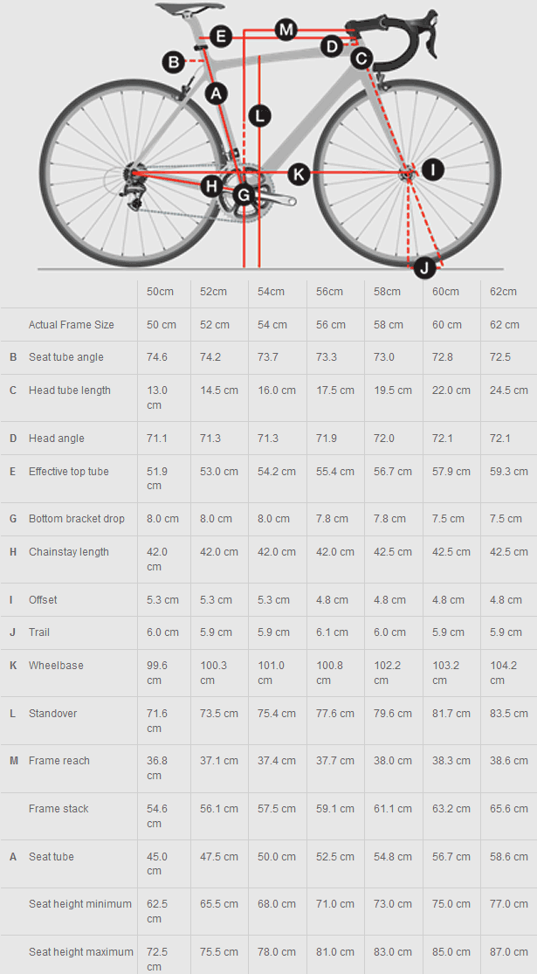The width and height of the screenshot is (537, 974).
Task: Click the A marker on the seat tube
Action: [x=216, y=93]
